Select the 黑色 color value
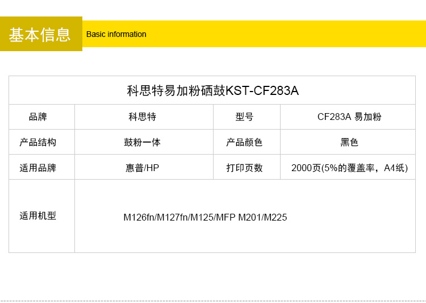 349,143
